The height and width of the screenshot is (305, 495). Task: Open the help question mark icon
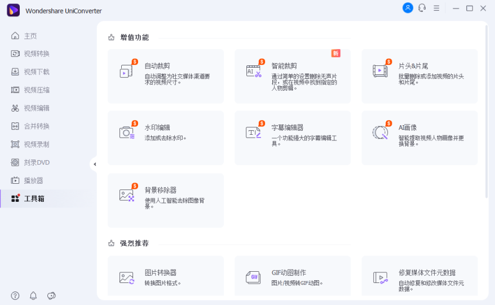15,296
